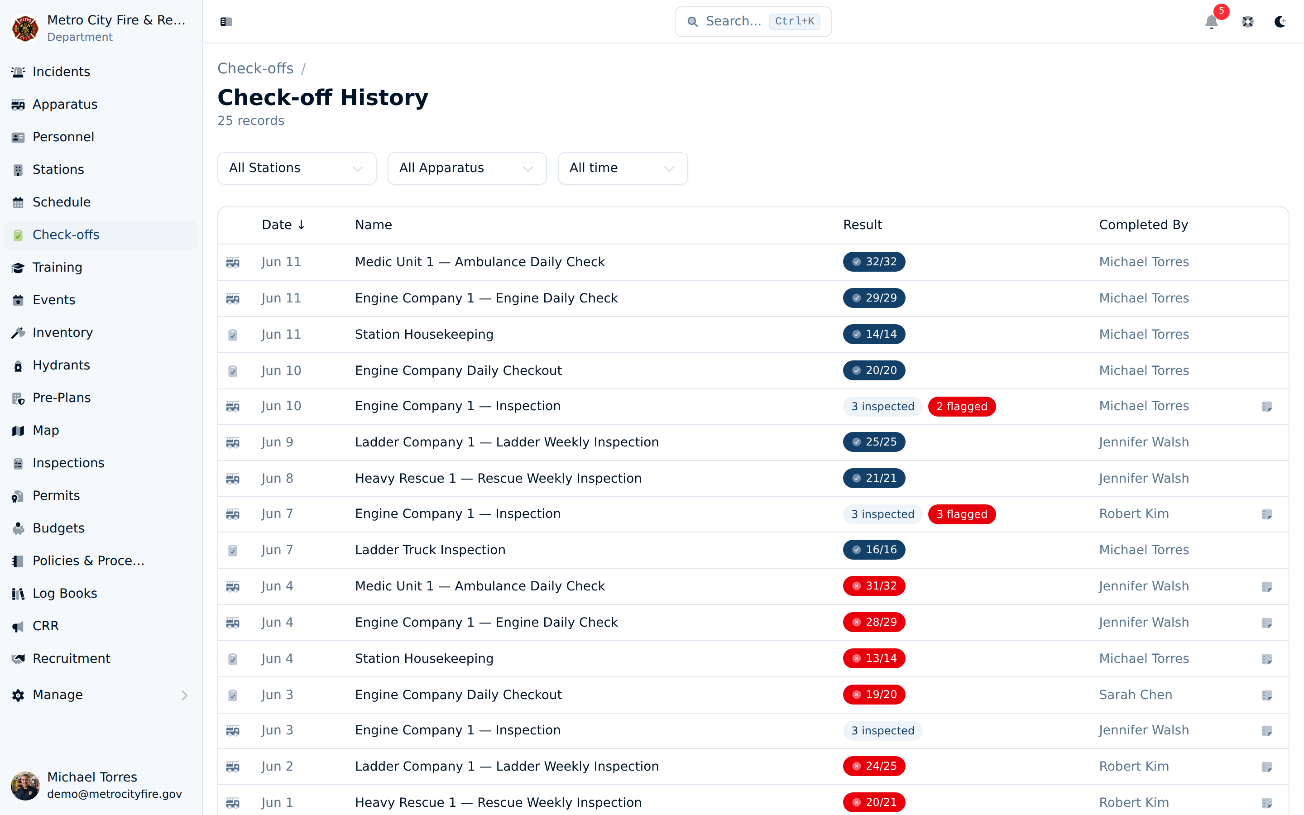Click the Pre-Plans building icon
Viewport: 1304px width, 815px height.
coord(18,398)
